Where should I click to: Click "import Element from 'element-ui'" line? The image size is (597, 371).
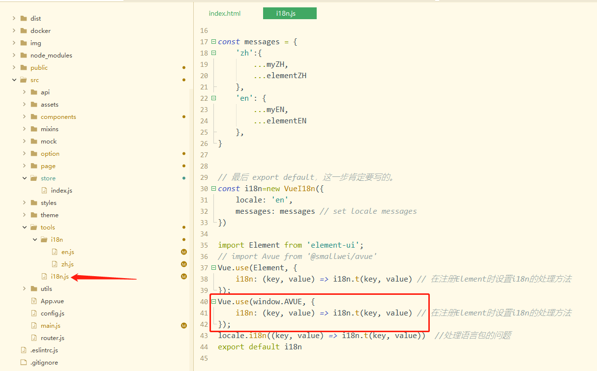pos(291,245)
